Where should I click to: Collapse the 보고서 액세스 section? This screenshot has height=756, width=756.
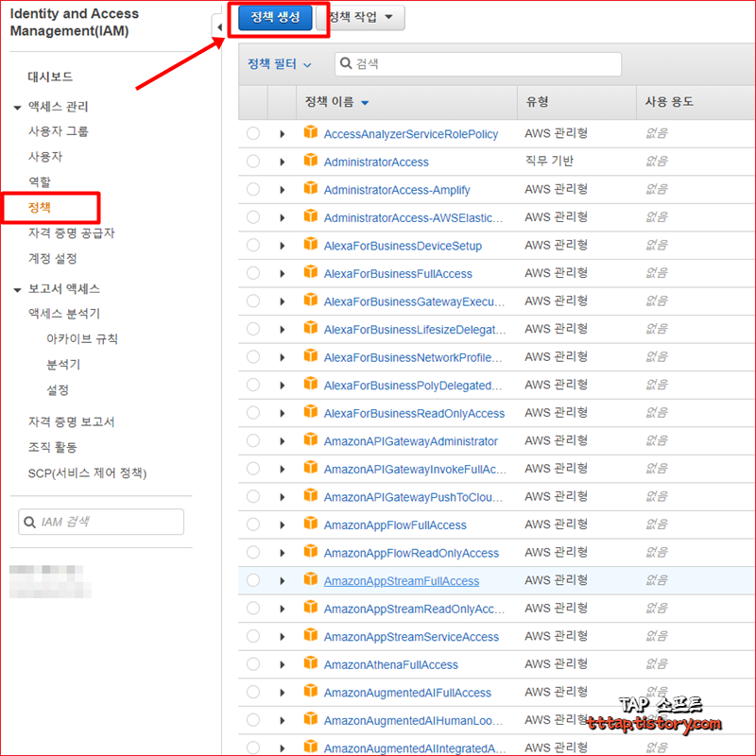[17, 290]
